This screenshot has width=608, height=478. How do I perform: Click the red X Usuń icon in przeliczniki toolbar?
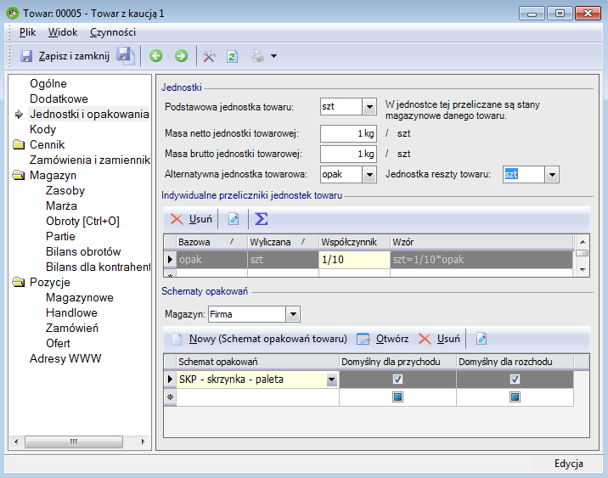pyautogui.click(x=177, y=219)
